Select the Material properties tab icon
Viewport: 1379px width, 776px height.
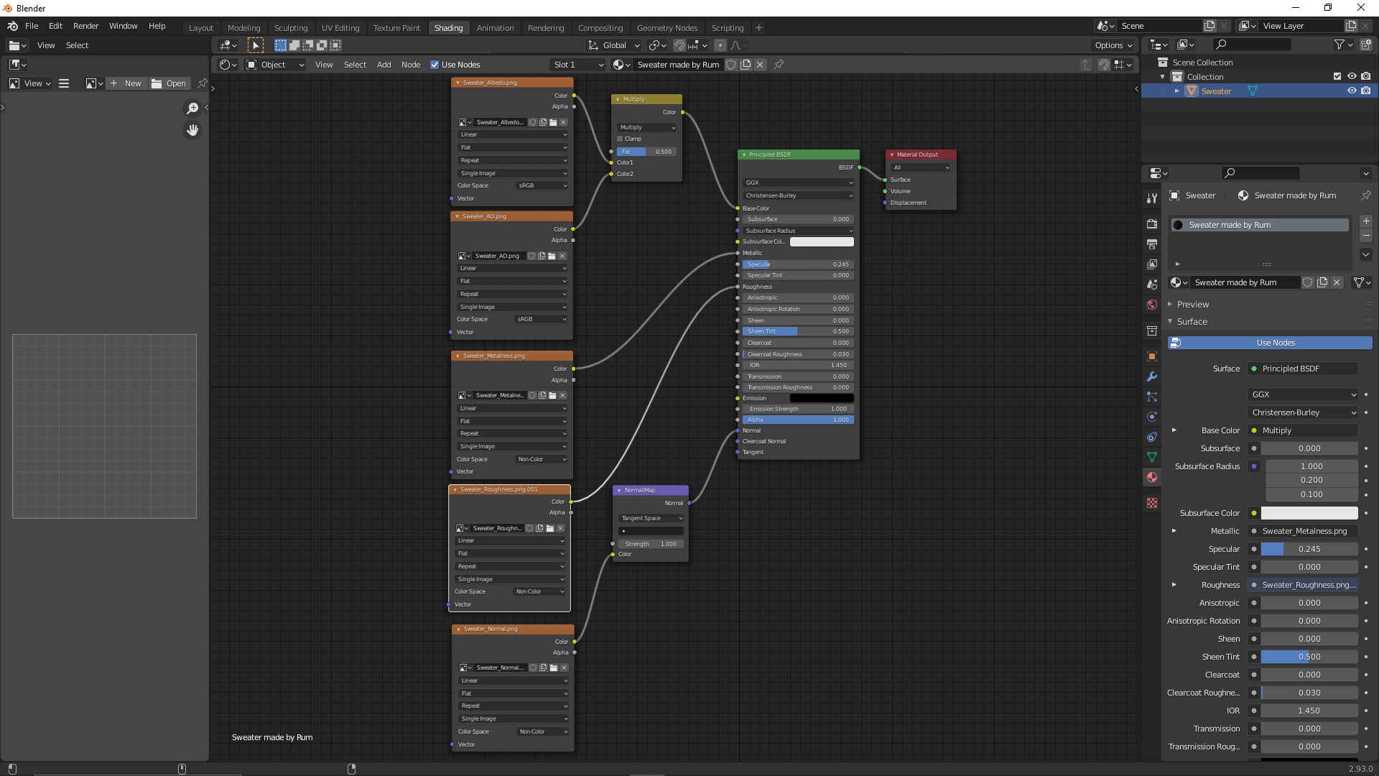point(1152,477)
